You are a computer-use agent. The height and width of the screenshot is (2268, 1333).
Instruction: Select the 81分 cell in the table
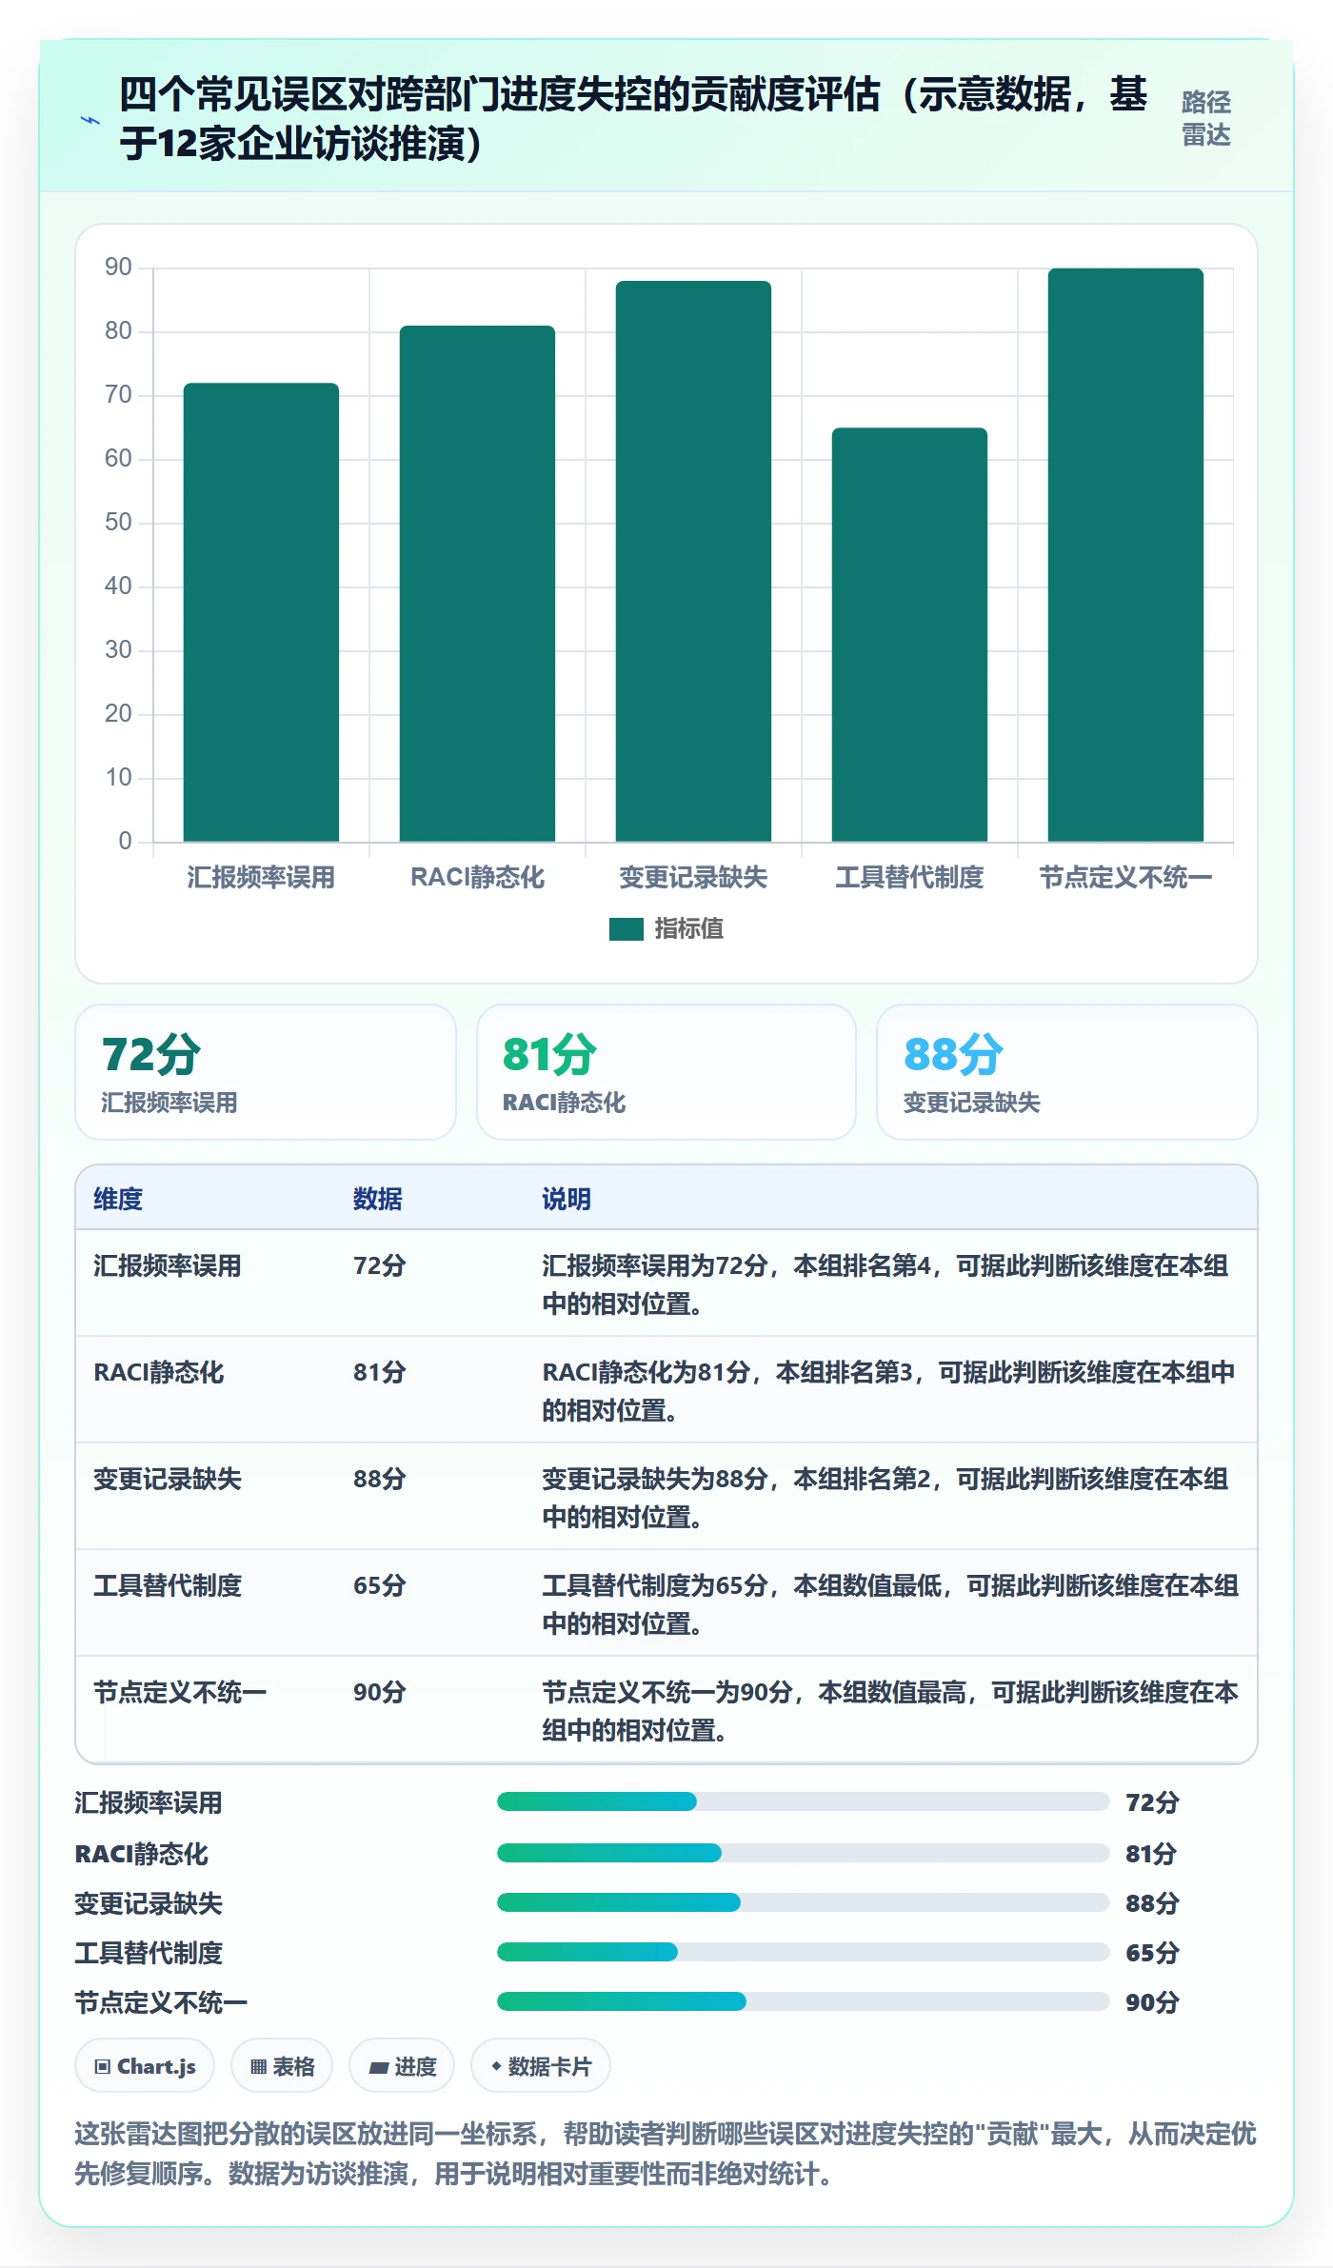pos(380,1372)
